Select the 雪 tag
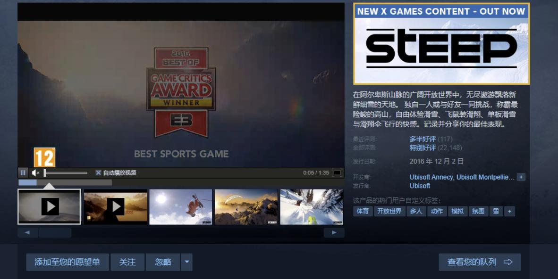This screenshot has width=558, height=279. click(x=496, y=211)
